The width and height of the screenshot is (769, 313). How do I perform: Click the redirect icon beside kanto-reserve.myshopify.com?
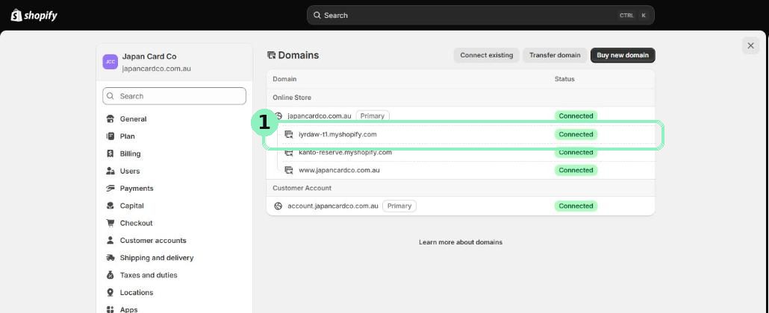[x=289, y=152]
